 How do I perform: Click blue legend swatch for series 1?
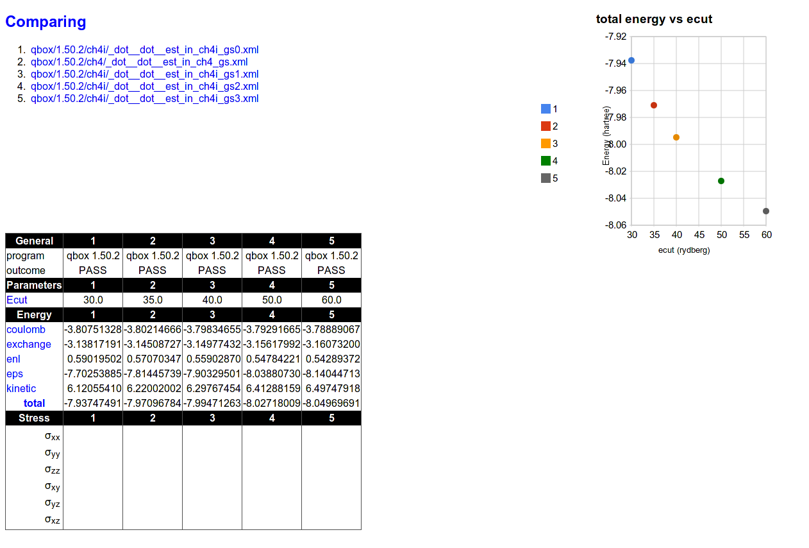coord(546,109)
